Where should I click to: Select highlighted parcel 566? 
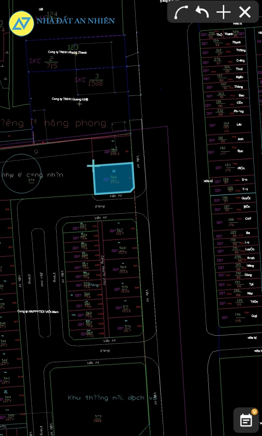pyautogui.click(x=114, y=179)
